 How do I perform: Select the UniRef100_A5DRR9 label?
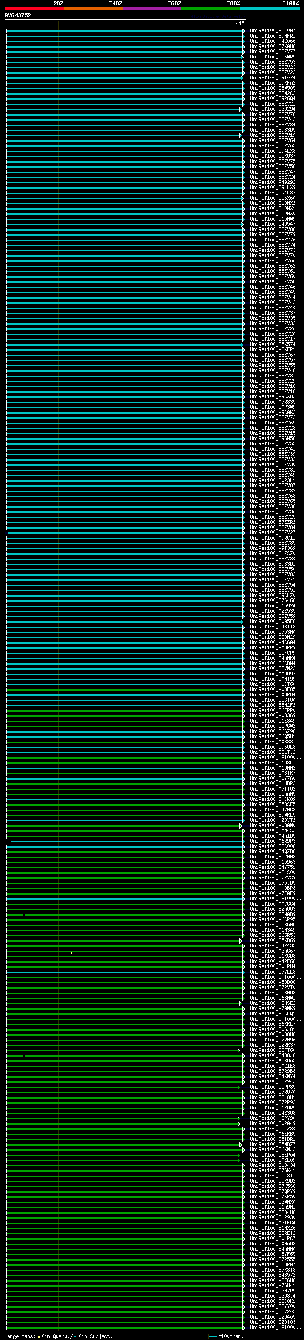pos(272,647)
